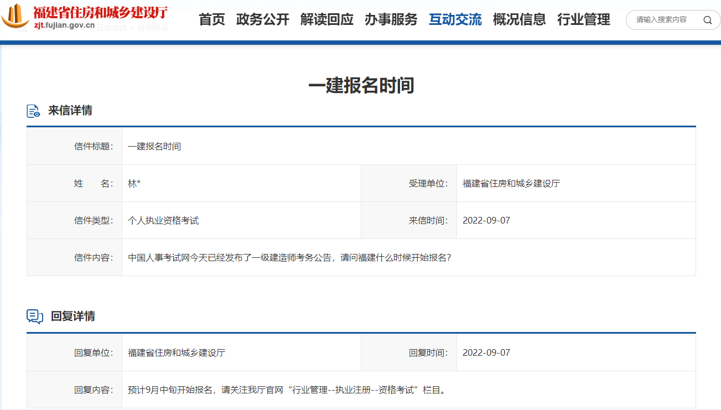Viewport: 721px width, 410px height.
Task: Click the 回复详情 section heading
Action: point(73,316)
